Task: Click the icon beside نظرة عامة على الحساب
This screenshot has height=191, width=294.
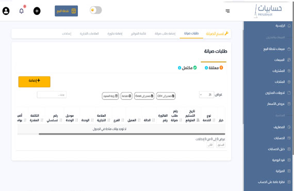Action: point(289,182)
